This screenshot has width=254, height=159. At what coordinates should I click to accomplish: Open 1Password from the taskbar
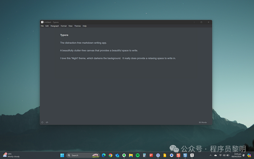158,155
